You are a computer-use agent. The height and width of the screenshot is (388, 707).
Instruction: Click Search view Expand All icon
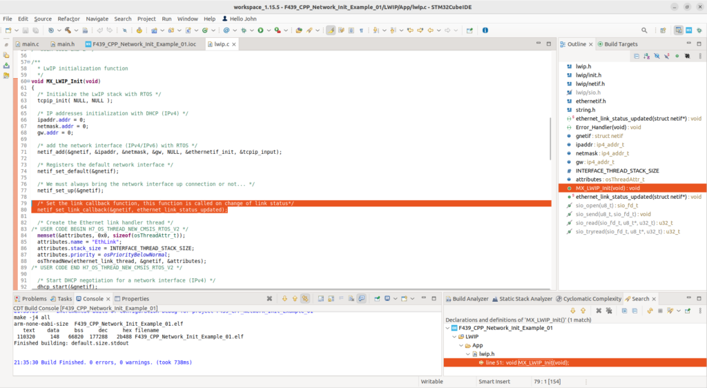pyautogui.click(x=624, y=311)
